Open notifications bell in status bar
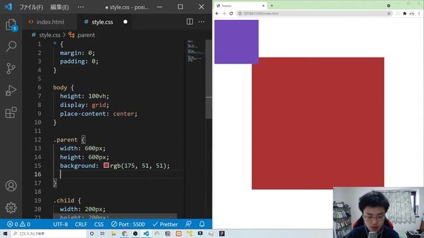The image size is (424, 238). (x=202, y=224)
